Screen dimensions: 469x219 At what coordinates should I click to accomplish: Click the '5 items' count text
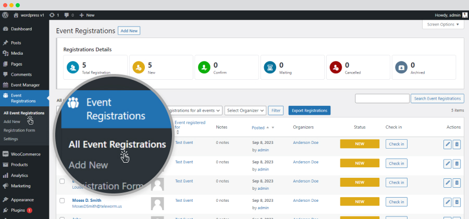(458, 111)
